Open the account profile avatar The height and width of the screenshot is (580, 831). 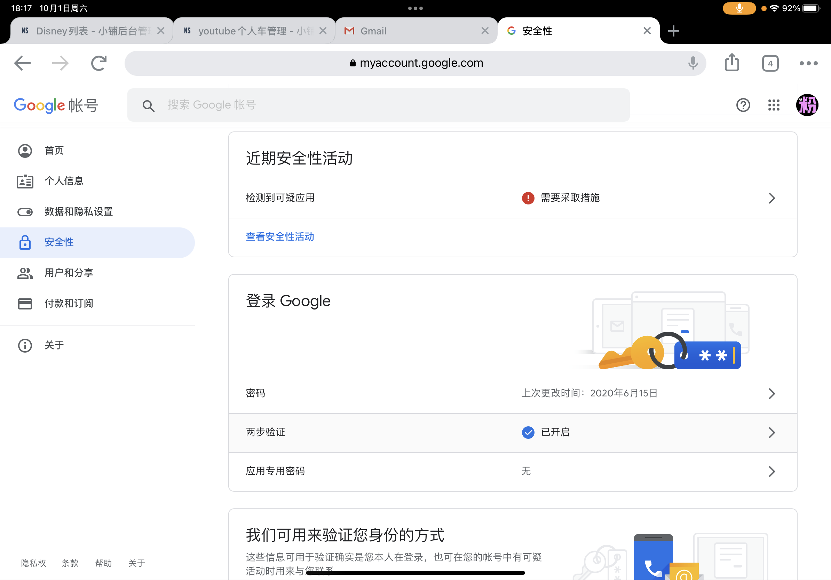coord(807,105)
